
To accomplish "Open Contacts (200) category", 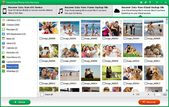I will (13, 25).
